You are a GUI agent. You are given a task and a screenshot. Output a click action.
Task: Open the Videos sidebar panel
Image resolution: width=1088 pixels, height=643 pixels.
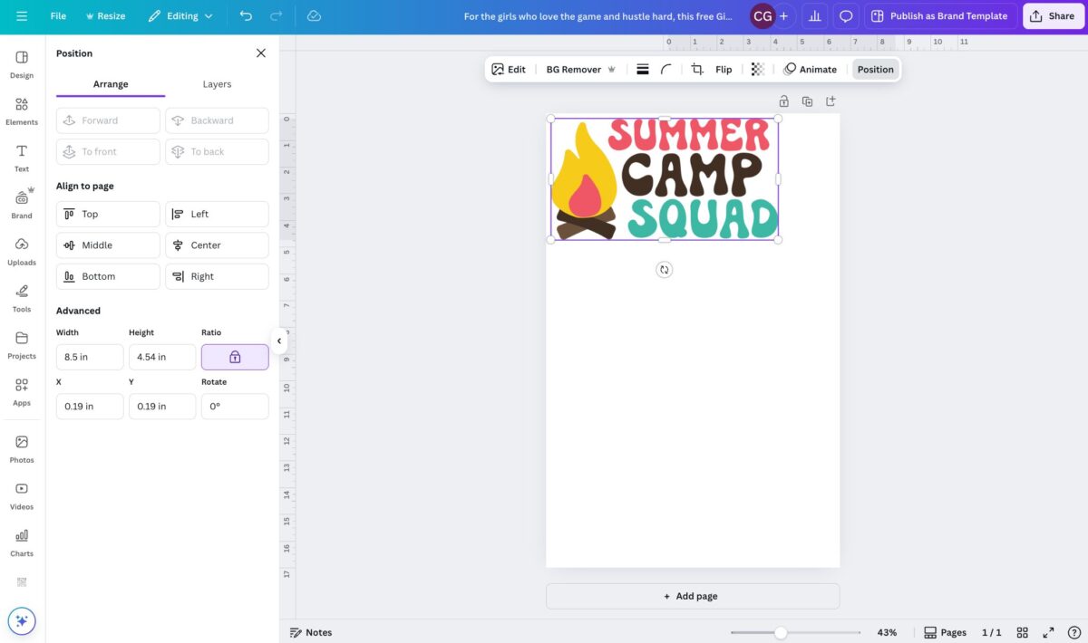pos(22,495)
